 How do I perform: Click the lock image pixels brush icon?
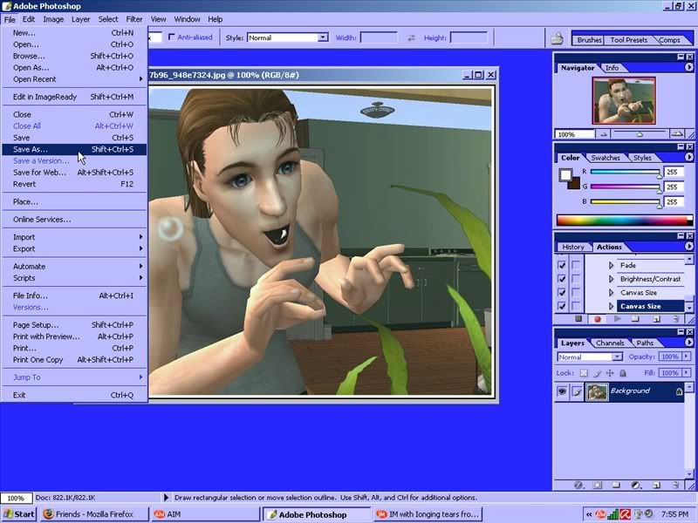[x=597, y=373]
